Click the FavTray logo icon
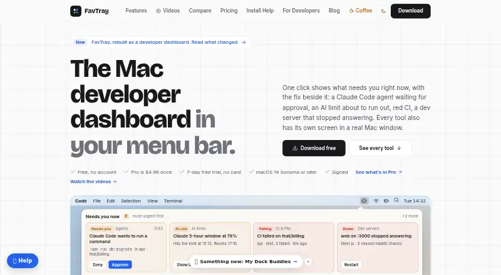The width and height of the screenshot is (501, 275). point(76,11)
